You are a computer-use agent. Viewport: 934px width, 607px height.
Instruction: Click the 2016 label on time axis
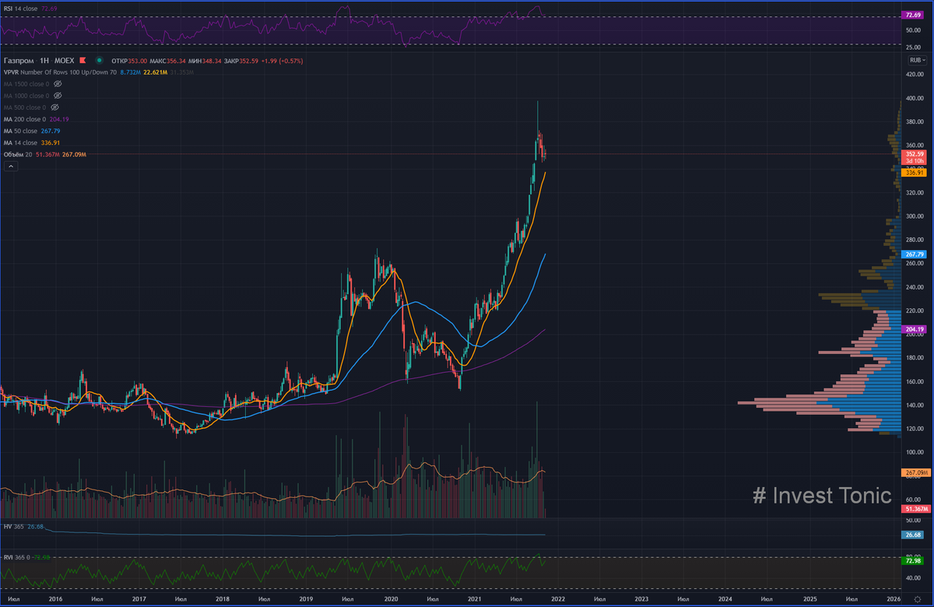coord(55,599)
